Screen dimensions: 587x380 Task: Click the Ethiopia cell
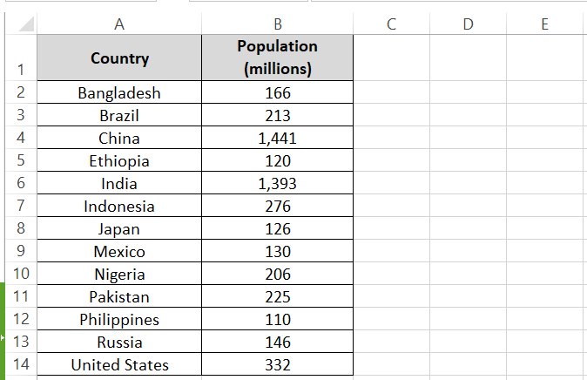click(119, 161)
